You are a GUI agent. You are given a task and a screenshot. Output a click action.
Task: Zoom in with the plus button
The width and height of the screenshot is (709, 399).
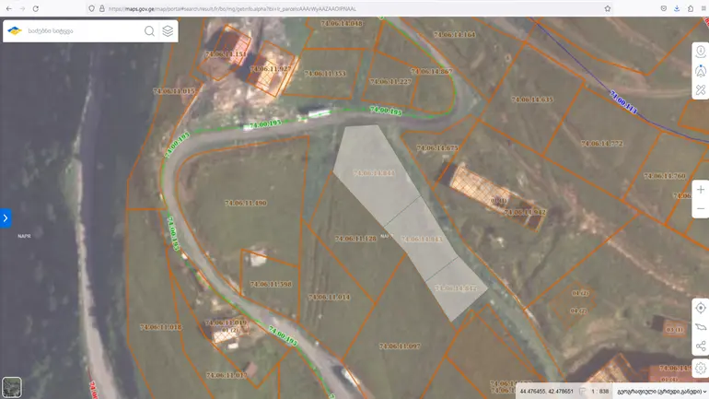[701, 190]
